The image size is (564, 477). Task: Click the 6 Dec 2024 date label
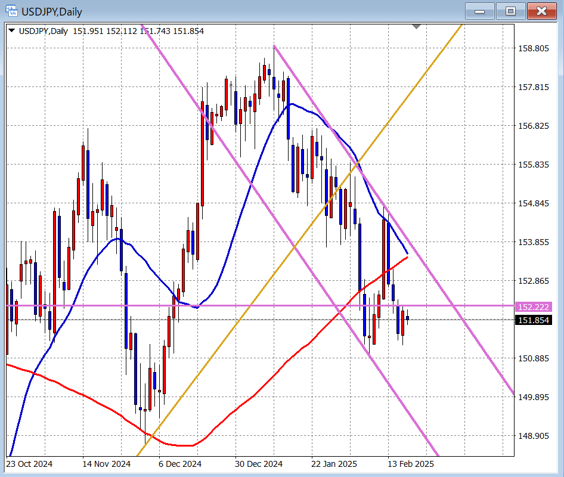pyautogui.click(x=179, y=463)
